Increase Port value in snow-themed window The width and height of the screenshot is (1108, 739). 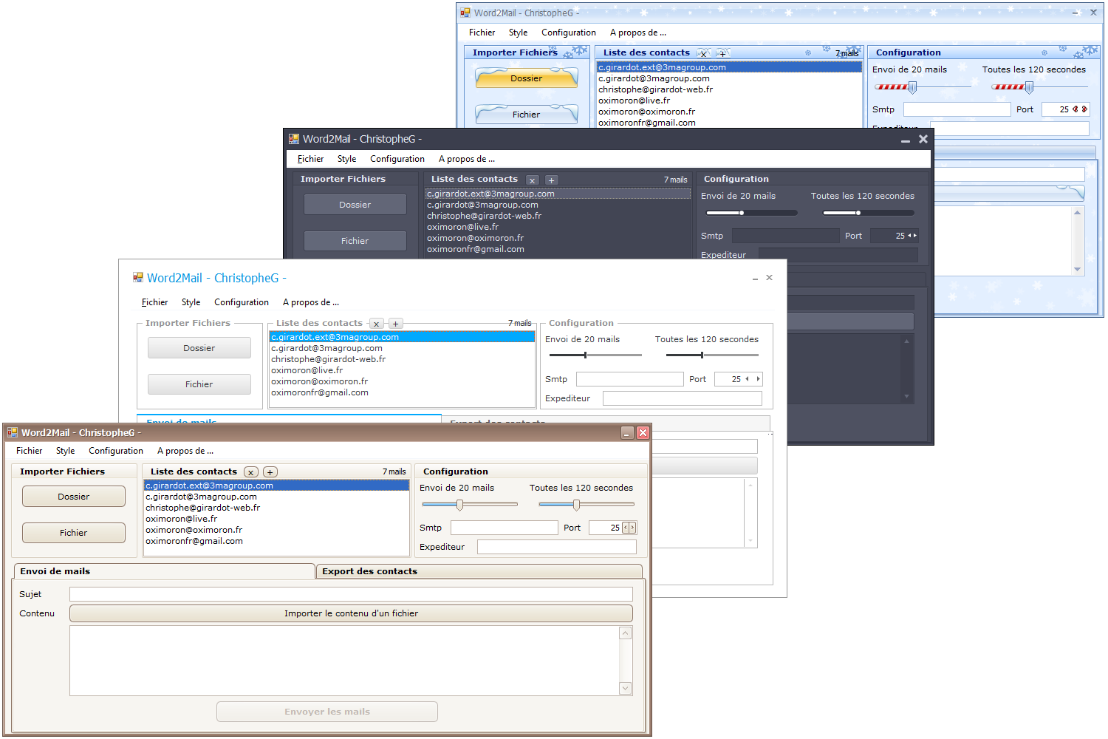click(1084, 109)
